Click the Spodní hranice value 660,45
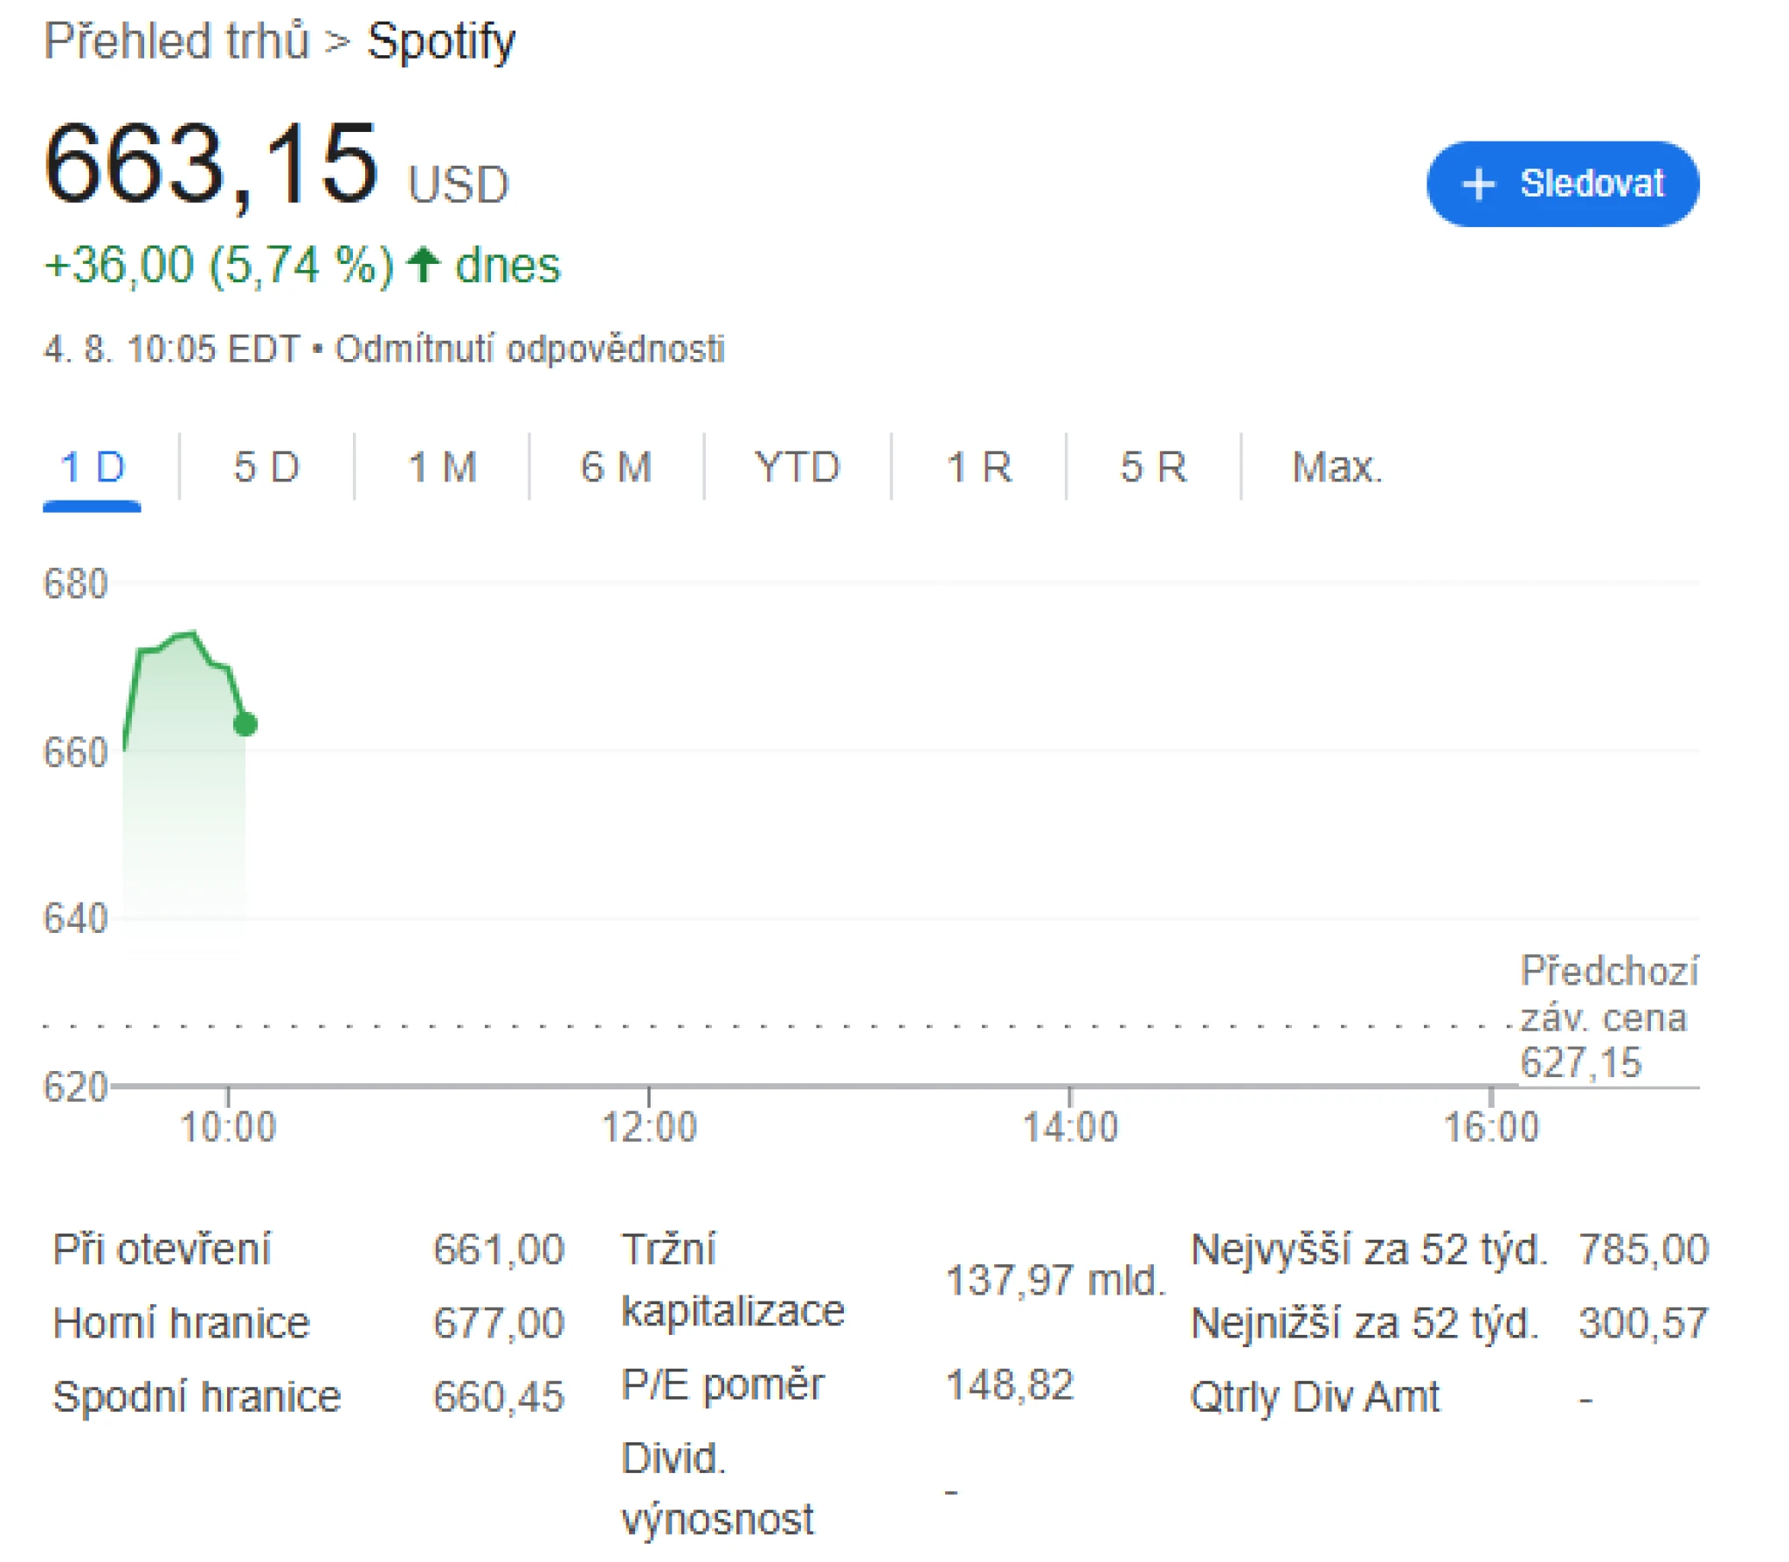 (499, 1396)
